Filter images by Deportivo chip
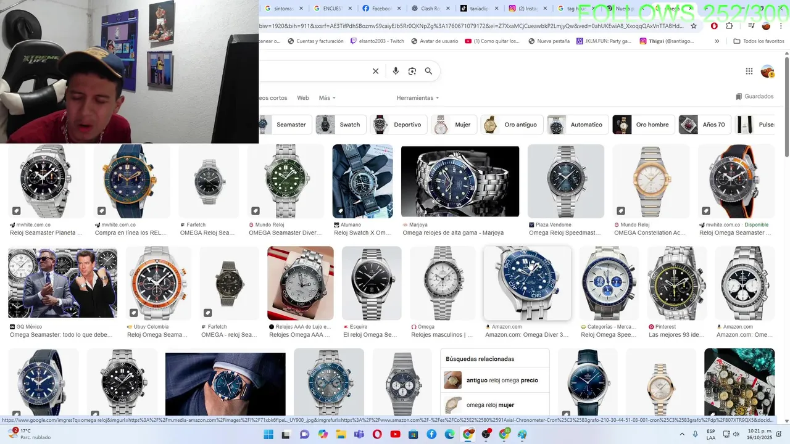Image resolution: width=790 pixels, height=444 pixels. click(x=398, y=125)
